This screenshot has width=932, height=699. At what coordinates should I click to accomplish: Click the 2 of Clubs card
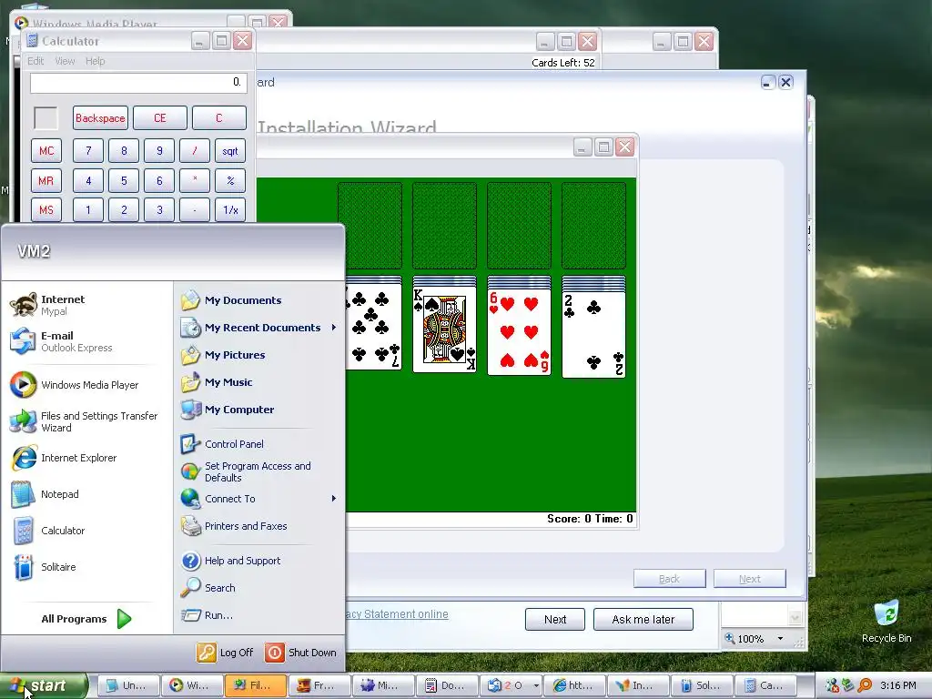pos(593,333)
